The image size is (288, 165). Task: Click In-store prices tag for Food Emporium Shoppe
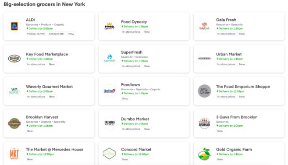click(x=226, y=96)
